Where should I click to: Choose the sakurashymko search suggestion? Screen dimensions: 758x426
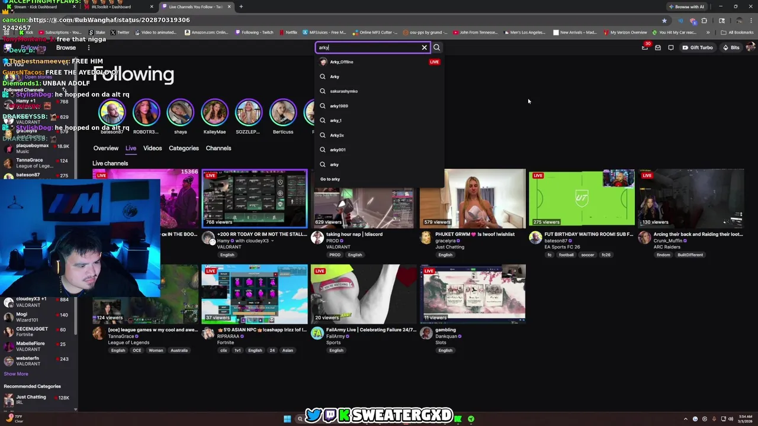(x=380, y=91)
